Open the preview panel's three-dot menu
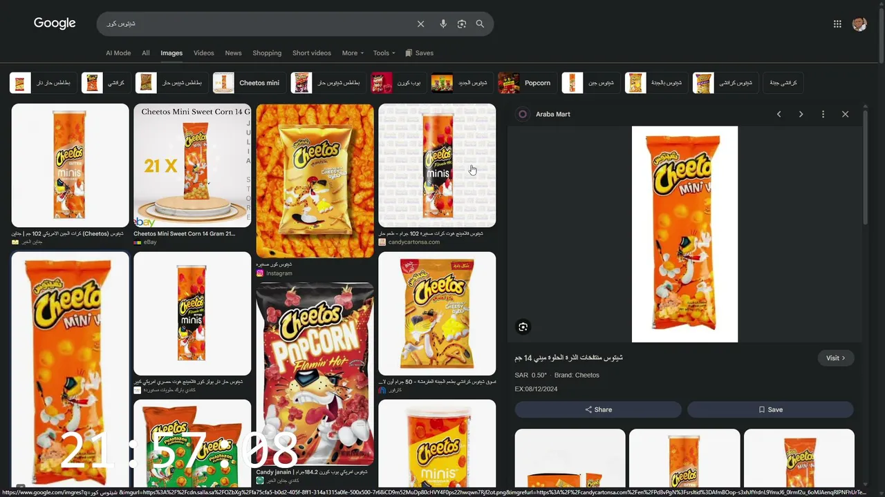This screenshot has height=497, width=885. click(823, 115)
